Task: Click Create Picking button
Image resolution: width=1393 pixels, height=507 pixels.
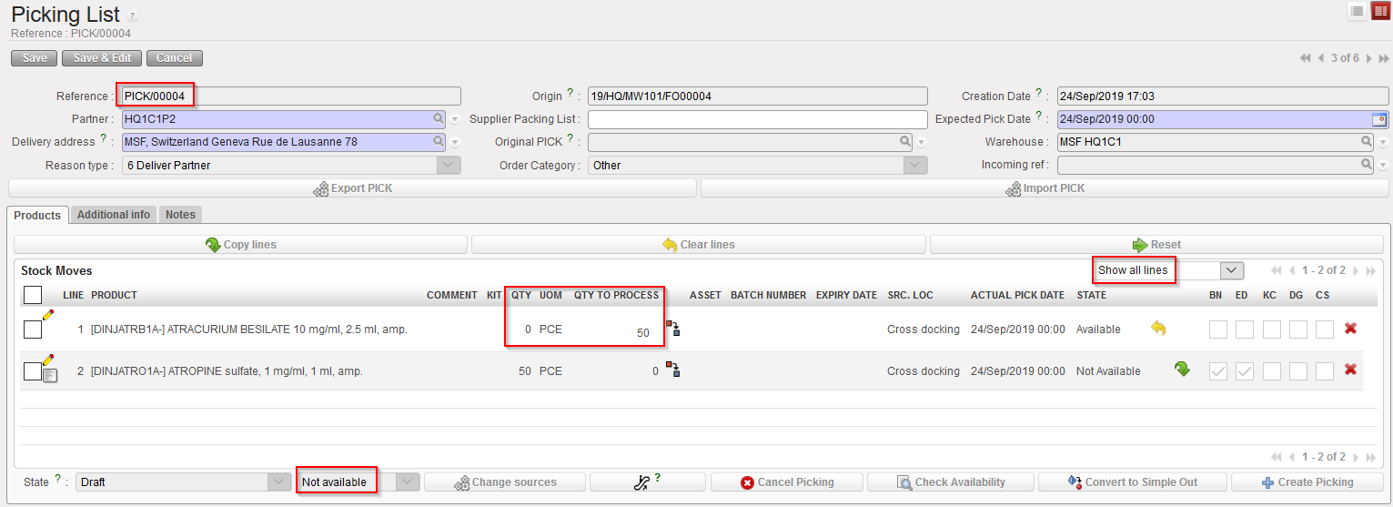Action: 1307,482
